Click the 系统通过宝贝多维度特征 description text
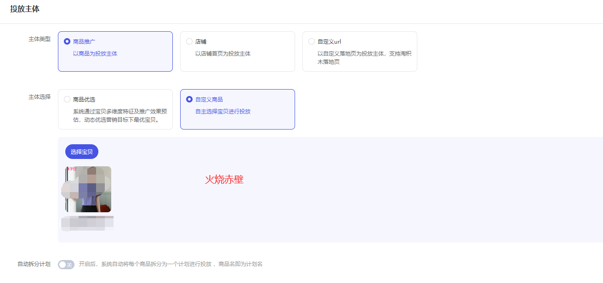603x283 pixels. [120, 116]
